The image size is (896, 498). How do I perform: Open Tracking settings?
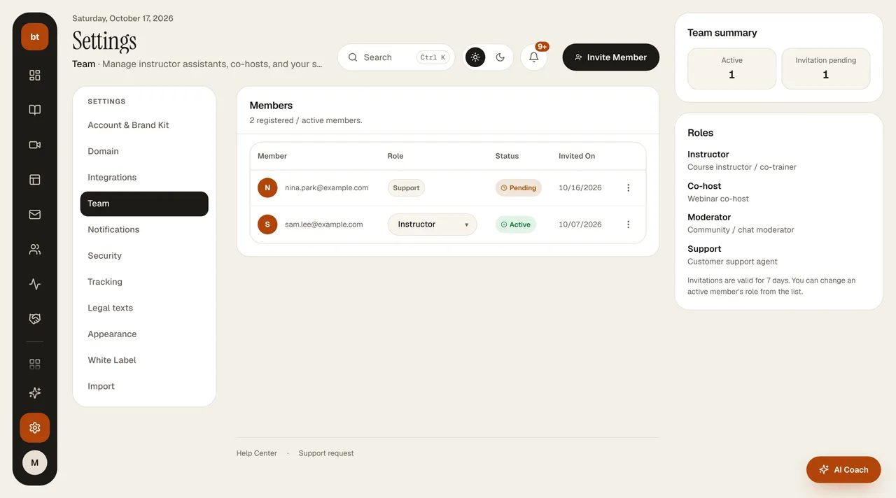pos(144,282)
